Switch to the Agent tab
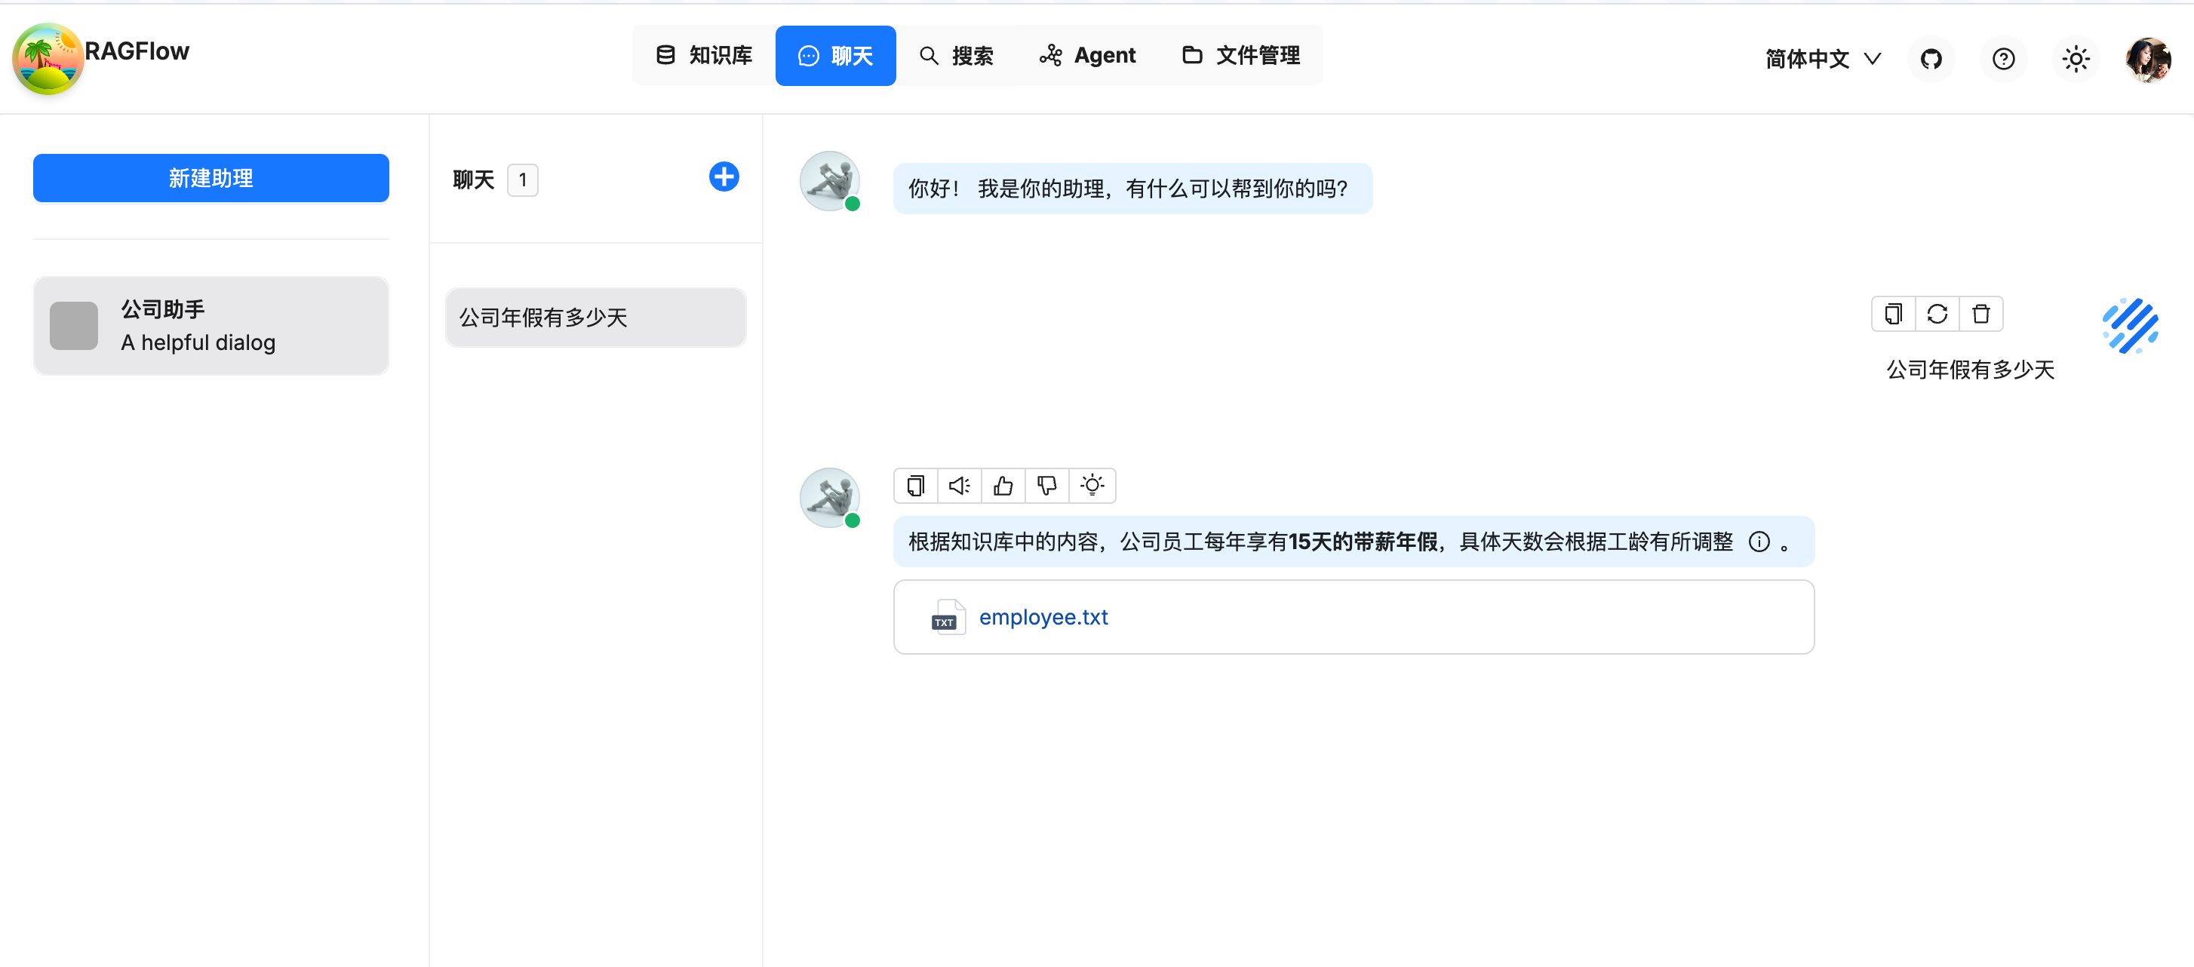Image resolution: width=2194 pixels, height=967 pixels. coord(1088,56)
